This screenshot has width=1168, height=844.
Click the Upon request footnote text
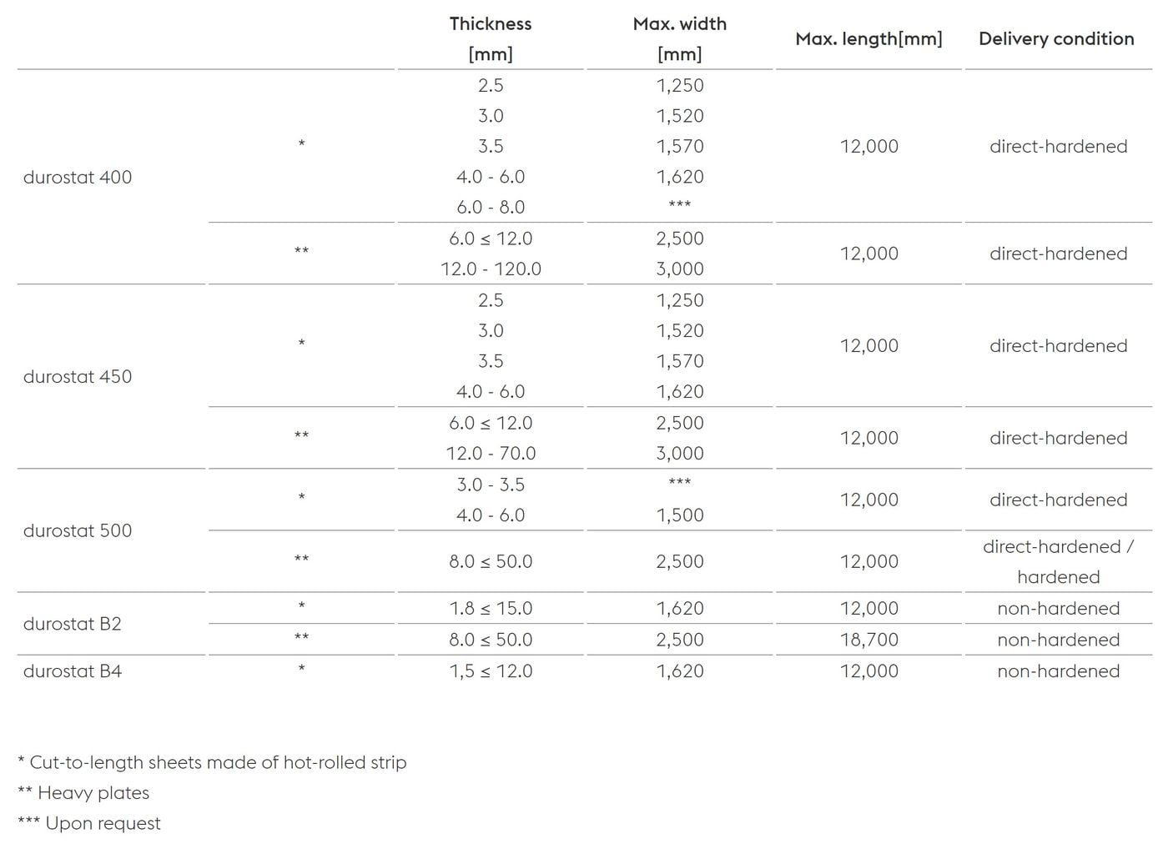(90, 823)
